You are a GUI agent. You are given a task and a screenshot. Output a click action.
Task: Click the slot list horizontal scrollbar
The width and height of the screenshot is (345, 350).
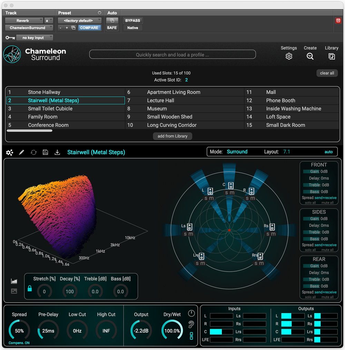[x=29, y=131]
